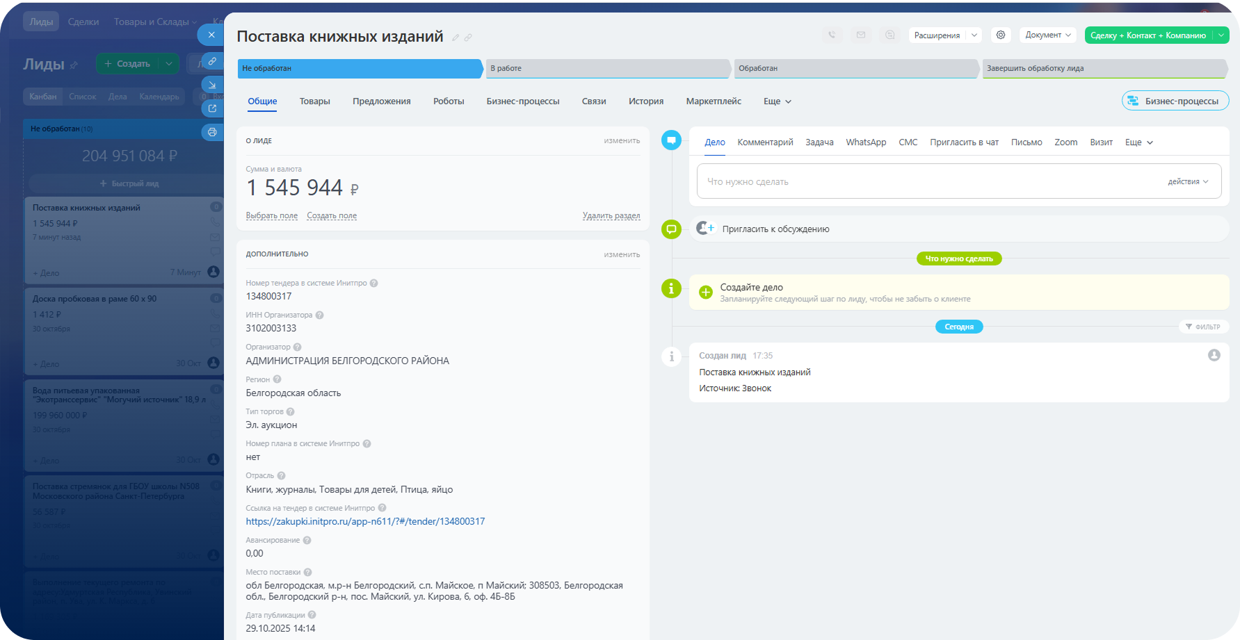Click the Удалить раздел link
Image resolution: width=1240 pixels, height=640 pixels.
(x=611, y=216)
